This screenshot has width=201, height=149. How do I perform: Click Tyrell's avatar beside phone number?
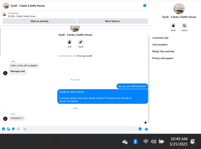5,119
